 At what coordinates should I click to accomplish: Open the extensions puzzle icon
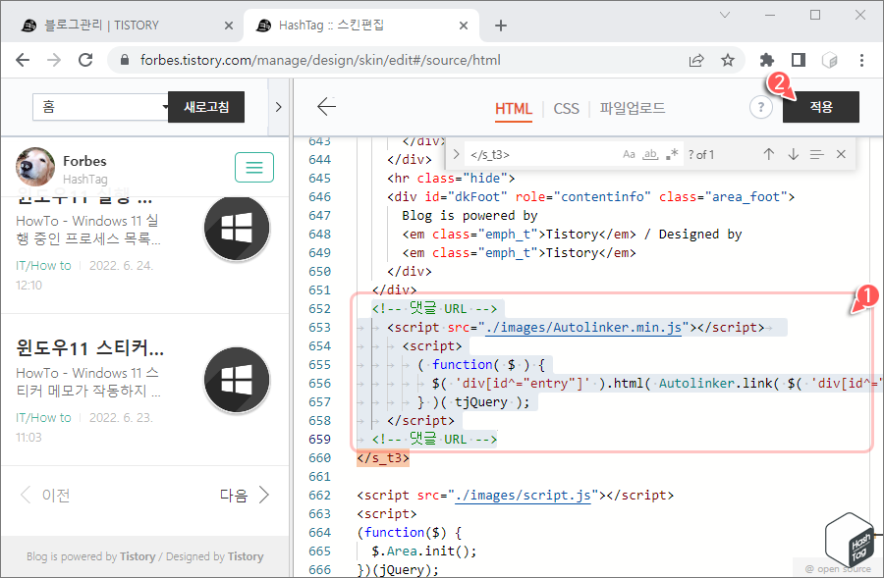pyautogui.click(x=767, y=60)
